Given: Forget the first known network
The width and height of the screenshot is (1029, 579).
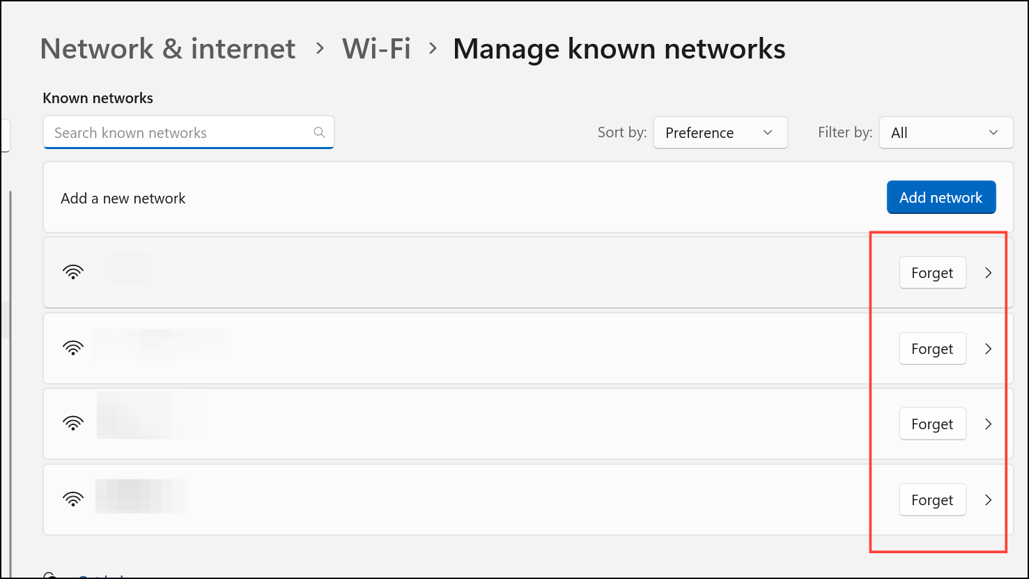Looking at the screenshot, I should coord(932,273).
